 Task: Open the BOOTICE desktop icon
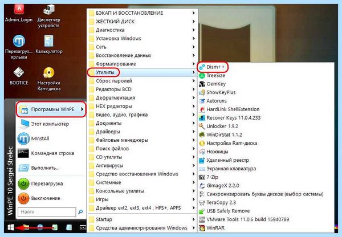pyautogui.click(x=19, y=76)
